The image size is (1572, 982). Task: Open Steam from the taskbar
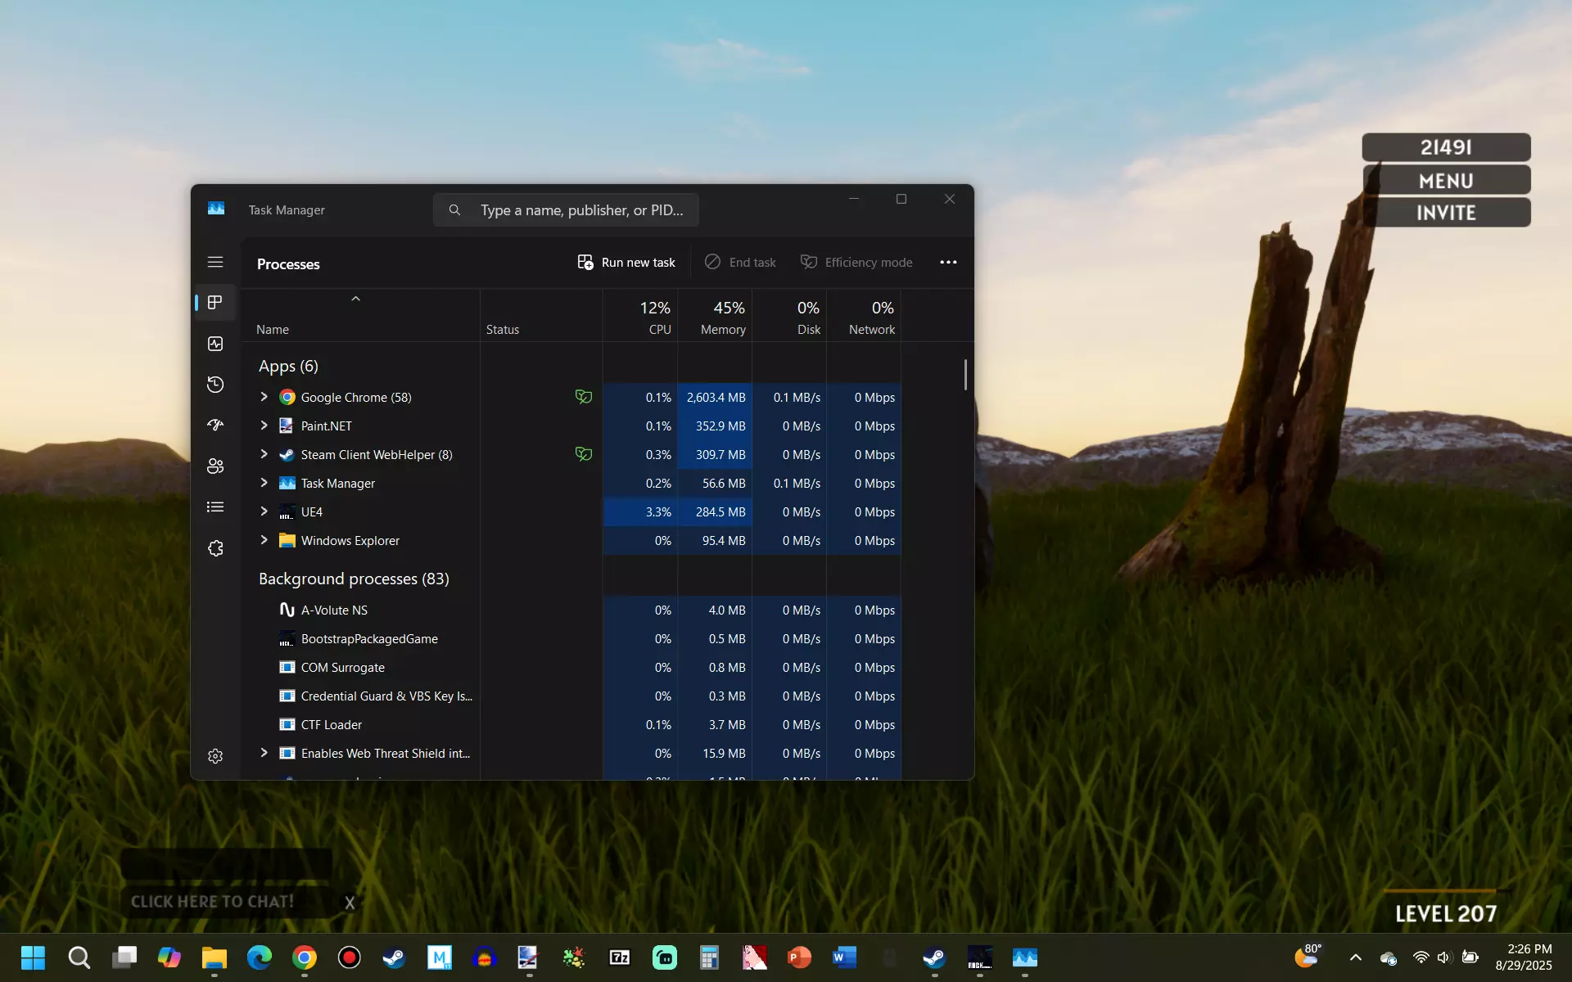[x=394, y=957]
